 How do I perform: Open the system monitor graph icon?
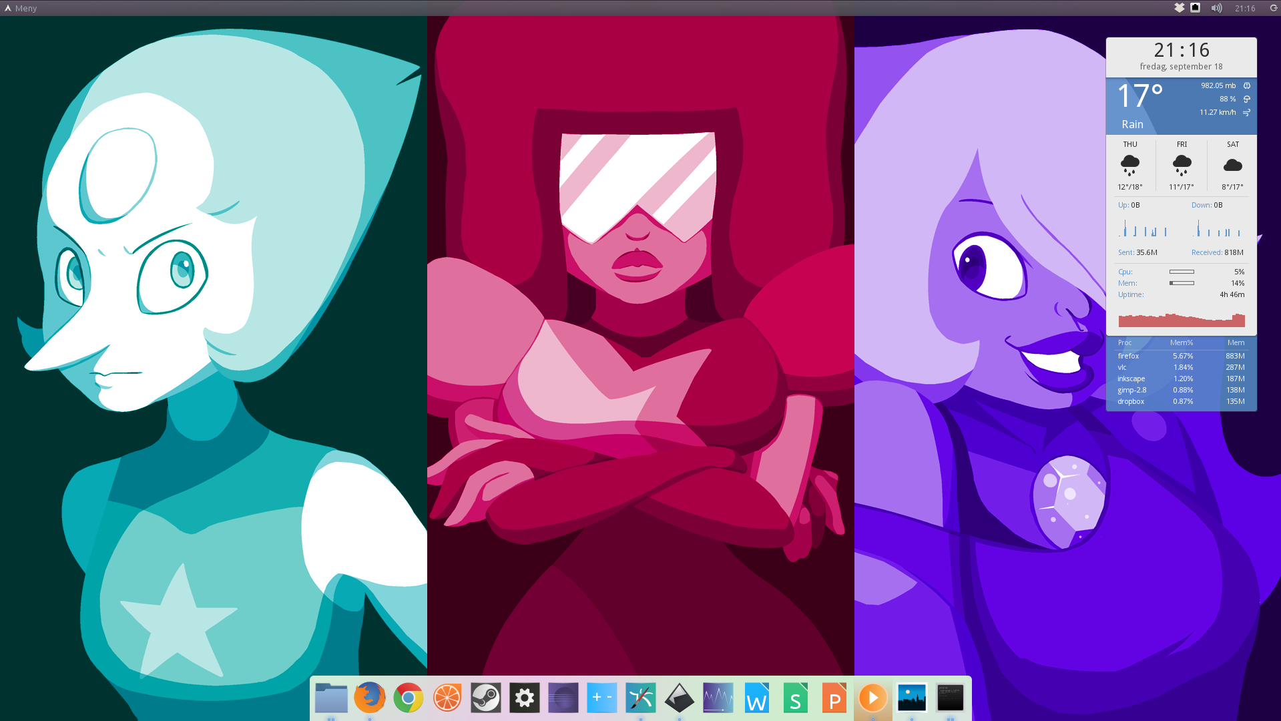coord(718,698)
